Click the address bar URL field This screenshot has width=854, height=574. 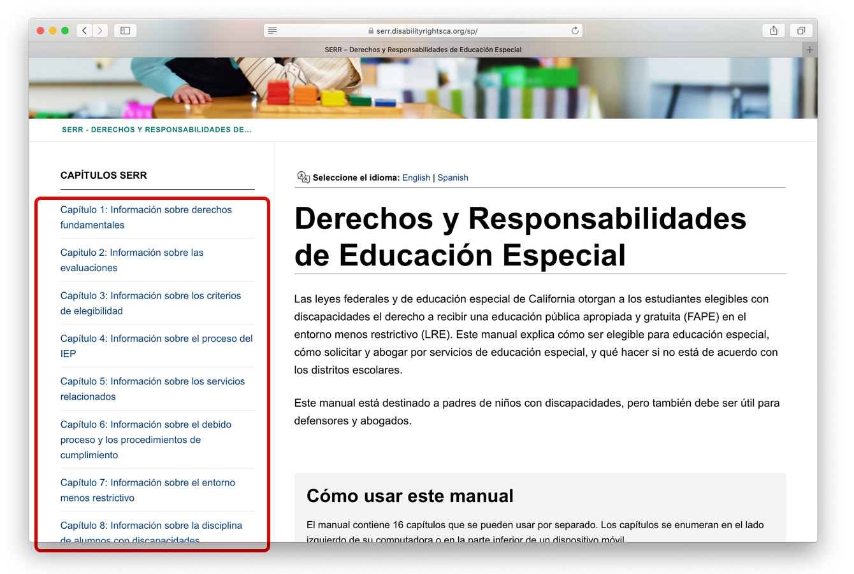[x=423, y=31]
